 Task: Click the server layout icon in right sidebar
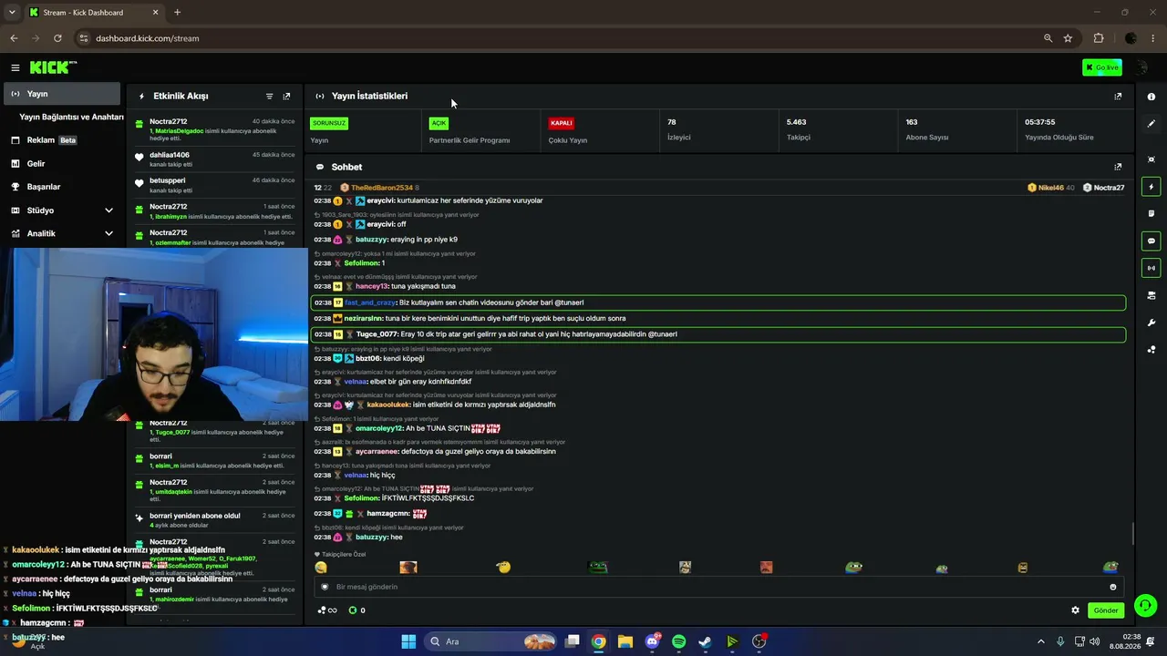click(x=1152, y=295)
